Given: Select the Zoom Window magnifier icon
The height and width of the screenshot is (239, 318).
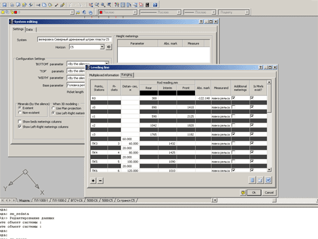Looking at the screenshot, I should click(103, 4).
